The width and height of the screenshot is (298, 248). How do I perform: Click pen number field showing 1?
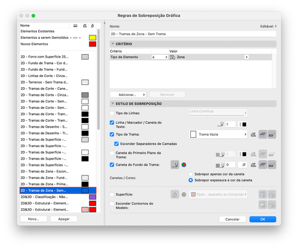coord(230,124)
